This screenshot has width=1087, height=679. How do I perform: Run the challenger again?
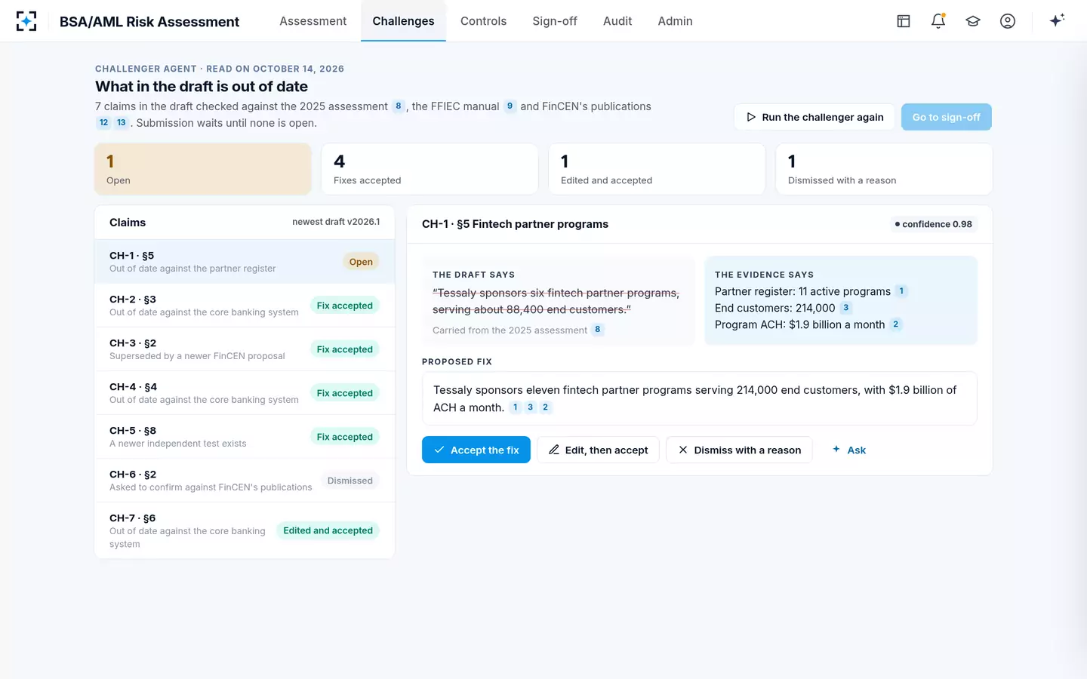click(x=814, y=117)
